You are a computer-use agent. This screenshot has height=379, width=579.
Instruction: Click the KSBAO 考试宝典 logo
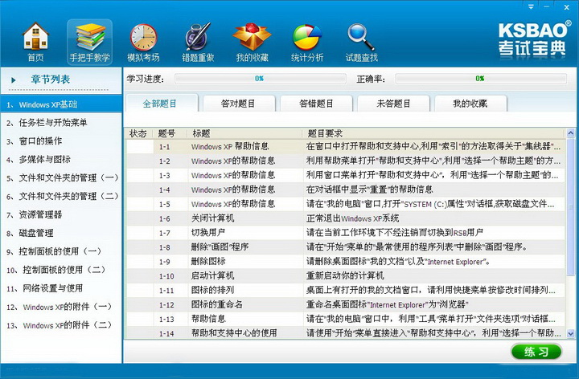[534, 39]
